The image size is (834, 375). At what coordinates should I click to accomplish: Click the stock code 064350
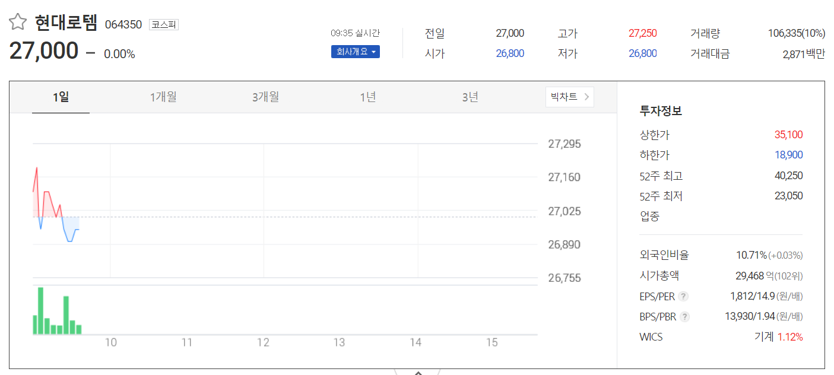[123, 25]
